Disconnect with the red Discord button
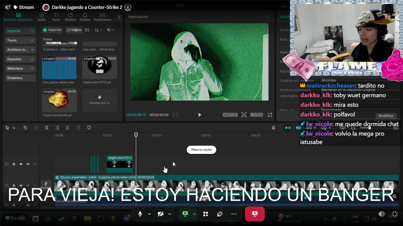This screenshot has width=403, height=226. [255, 214]
